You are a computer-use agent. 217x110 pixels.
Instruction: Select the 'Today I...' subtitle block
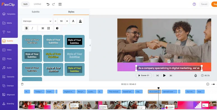(39, 92)
